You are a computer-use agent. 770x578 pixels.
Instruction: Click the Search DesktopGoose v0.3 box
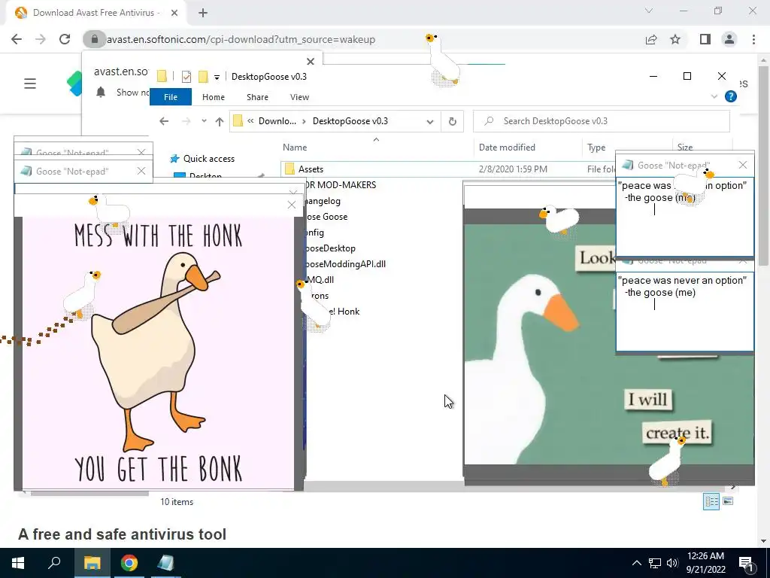(602, 121)
